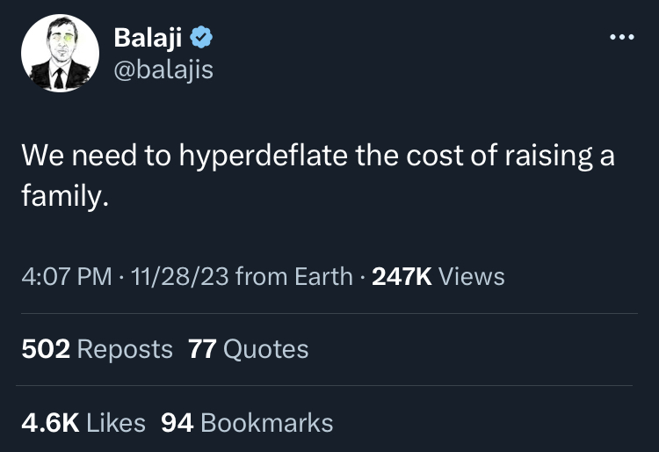The image size is (659, 452).
Task: Click "We" at the tweet's start
Action: click(x=40, y=157)
